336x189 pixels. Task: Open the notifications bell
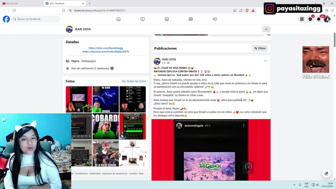click(319, 19)
